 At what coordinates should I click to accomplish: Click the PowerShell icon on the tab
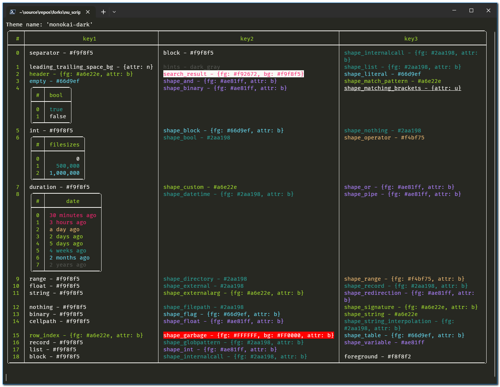(x=13, y=12)
